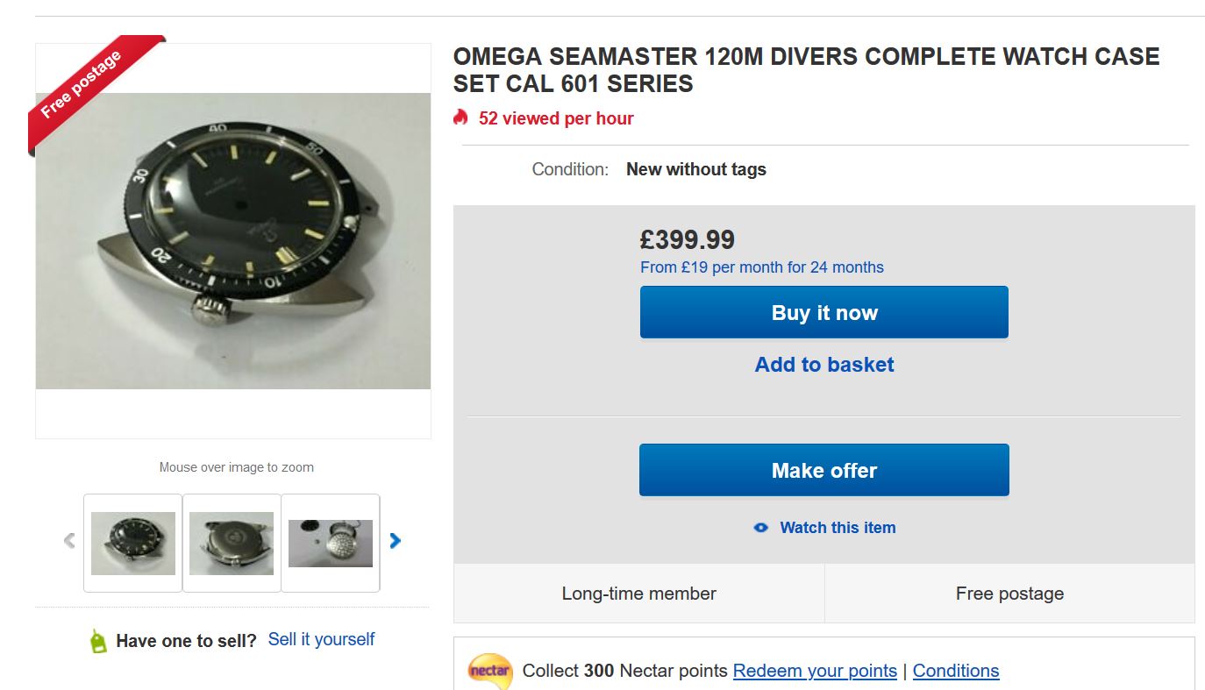Show next thumbnails with right arrow
Image resolution: width=1205 pixels, height=690 pixels.
tap(395, 541)
